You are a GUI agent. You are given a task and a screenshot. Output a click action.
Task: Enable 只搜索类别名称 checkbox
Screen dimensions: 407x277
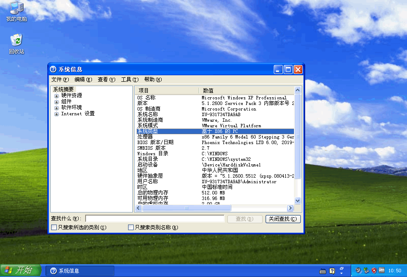[x=131, y=228]
